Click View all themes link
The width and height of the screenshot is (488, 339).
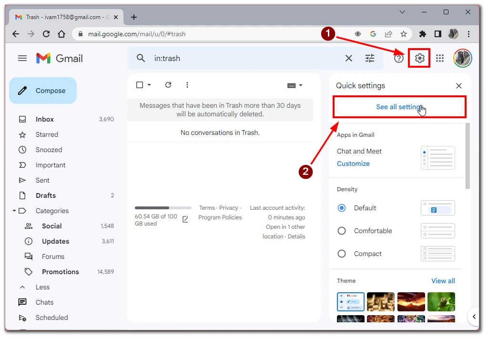pos(443,281)
